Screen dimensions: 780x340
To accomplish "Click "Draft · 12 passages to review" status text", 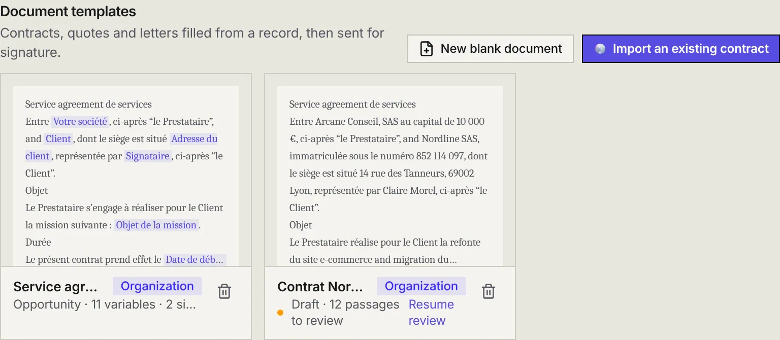I will 345,313.
